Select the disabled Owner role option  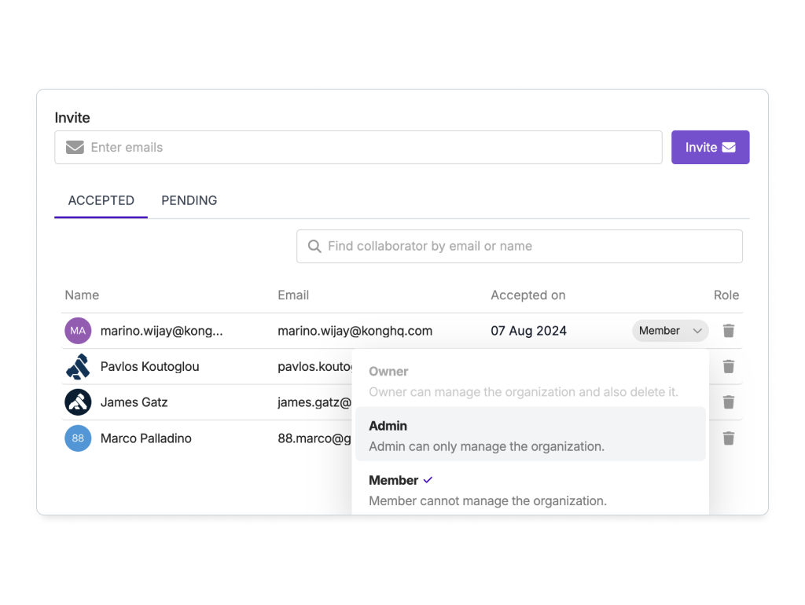pos(531,381)
